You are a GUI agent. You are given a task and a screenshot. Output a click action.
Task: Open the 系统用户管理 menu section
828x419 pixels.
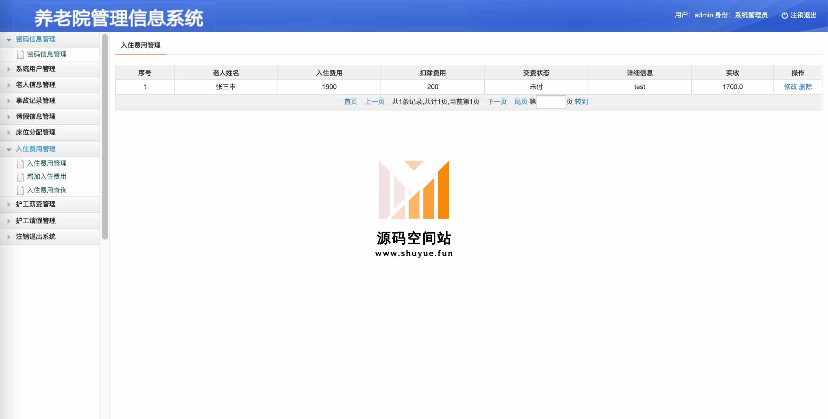click(50, 69)
